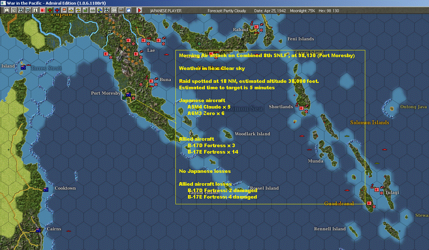The width and height of the screenshot is (429, 250).
Task: Click the red play arrow to continue
Action: pyautogui.click(x=139, y=10)
